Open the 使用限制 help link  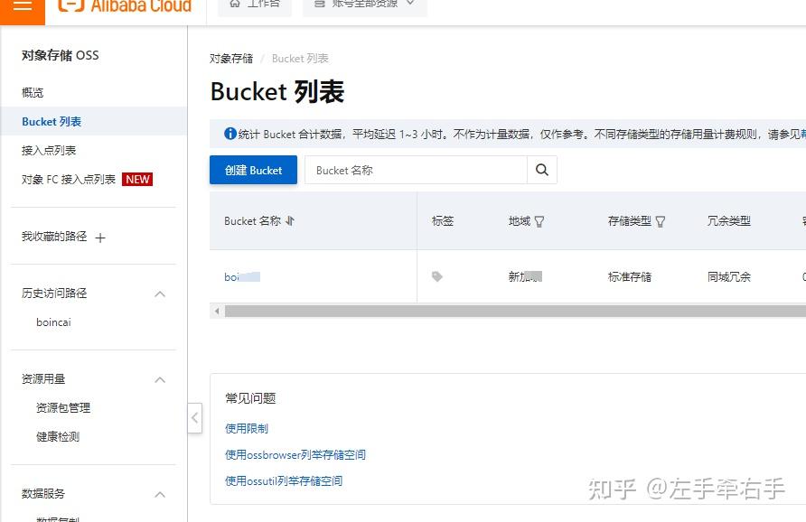point(246,428)
